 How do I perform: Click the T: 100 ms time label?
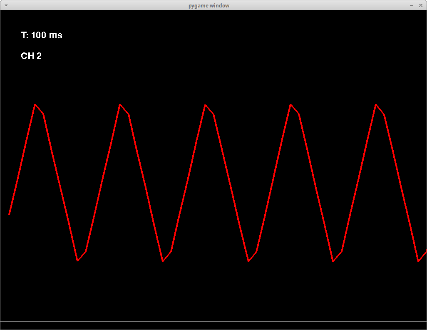pos(42,35)
